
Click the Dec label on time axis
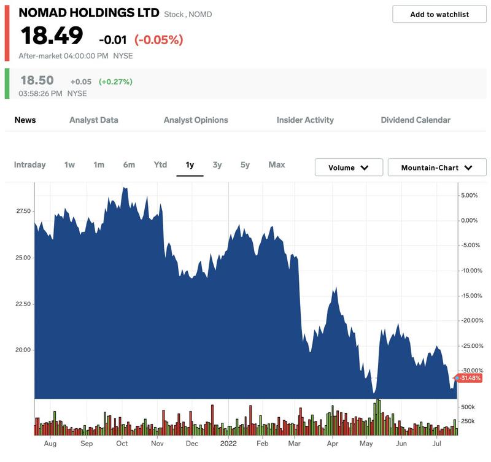192,444
